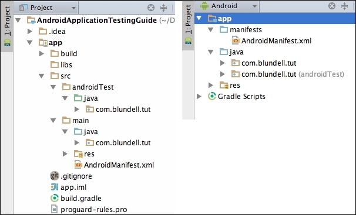Select manifests folder label
The height and width of the screenshot is (215, 356).
point(246,30)
